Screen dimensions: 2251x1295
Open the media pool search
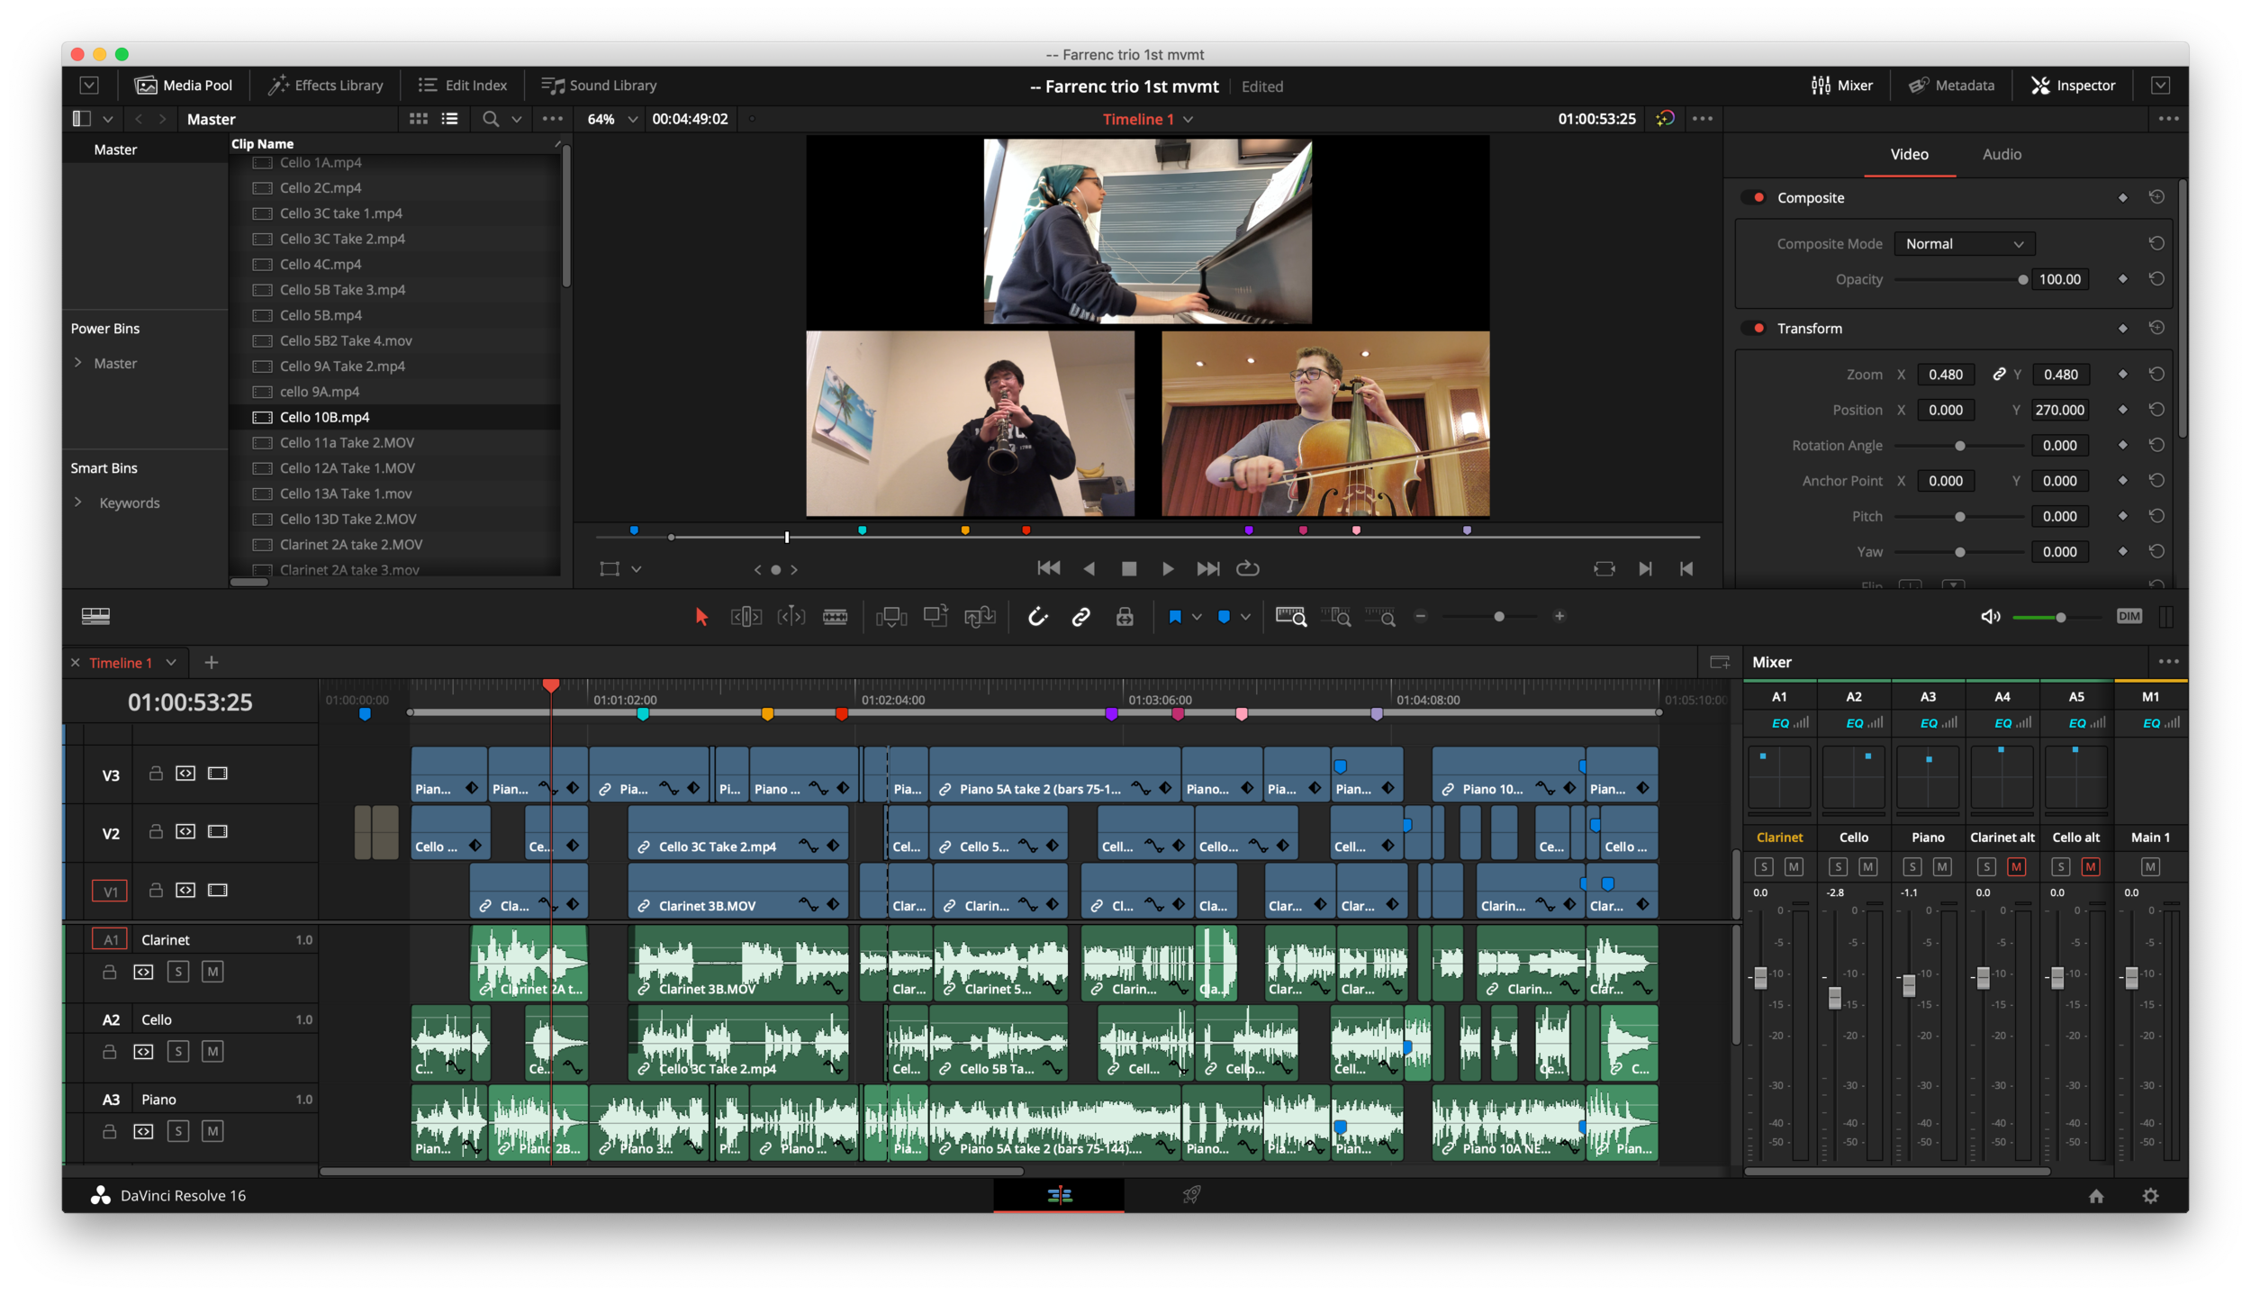(490, 118)
